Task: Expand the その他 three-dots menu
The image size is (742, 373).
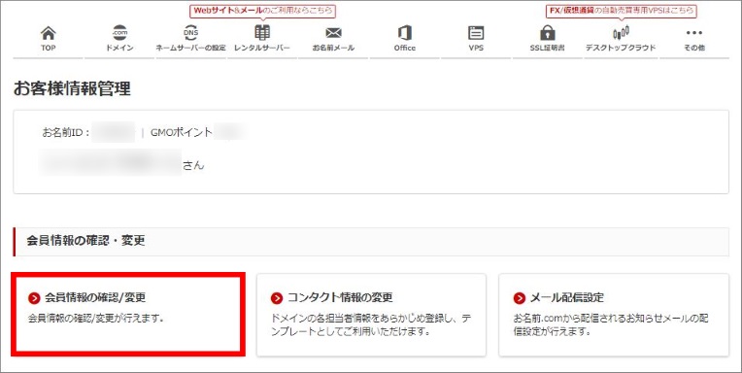Action: (x=694, y=33)
